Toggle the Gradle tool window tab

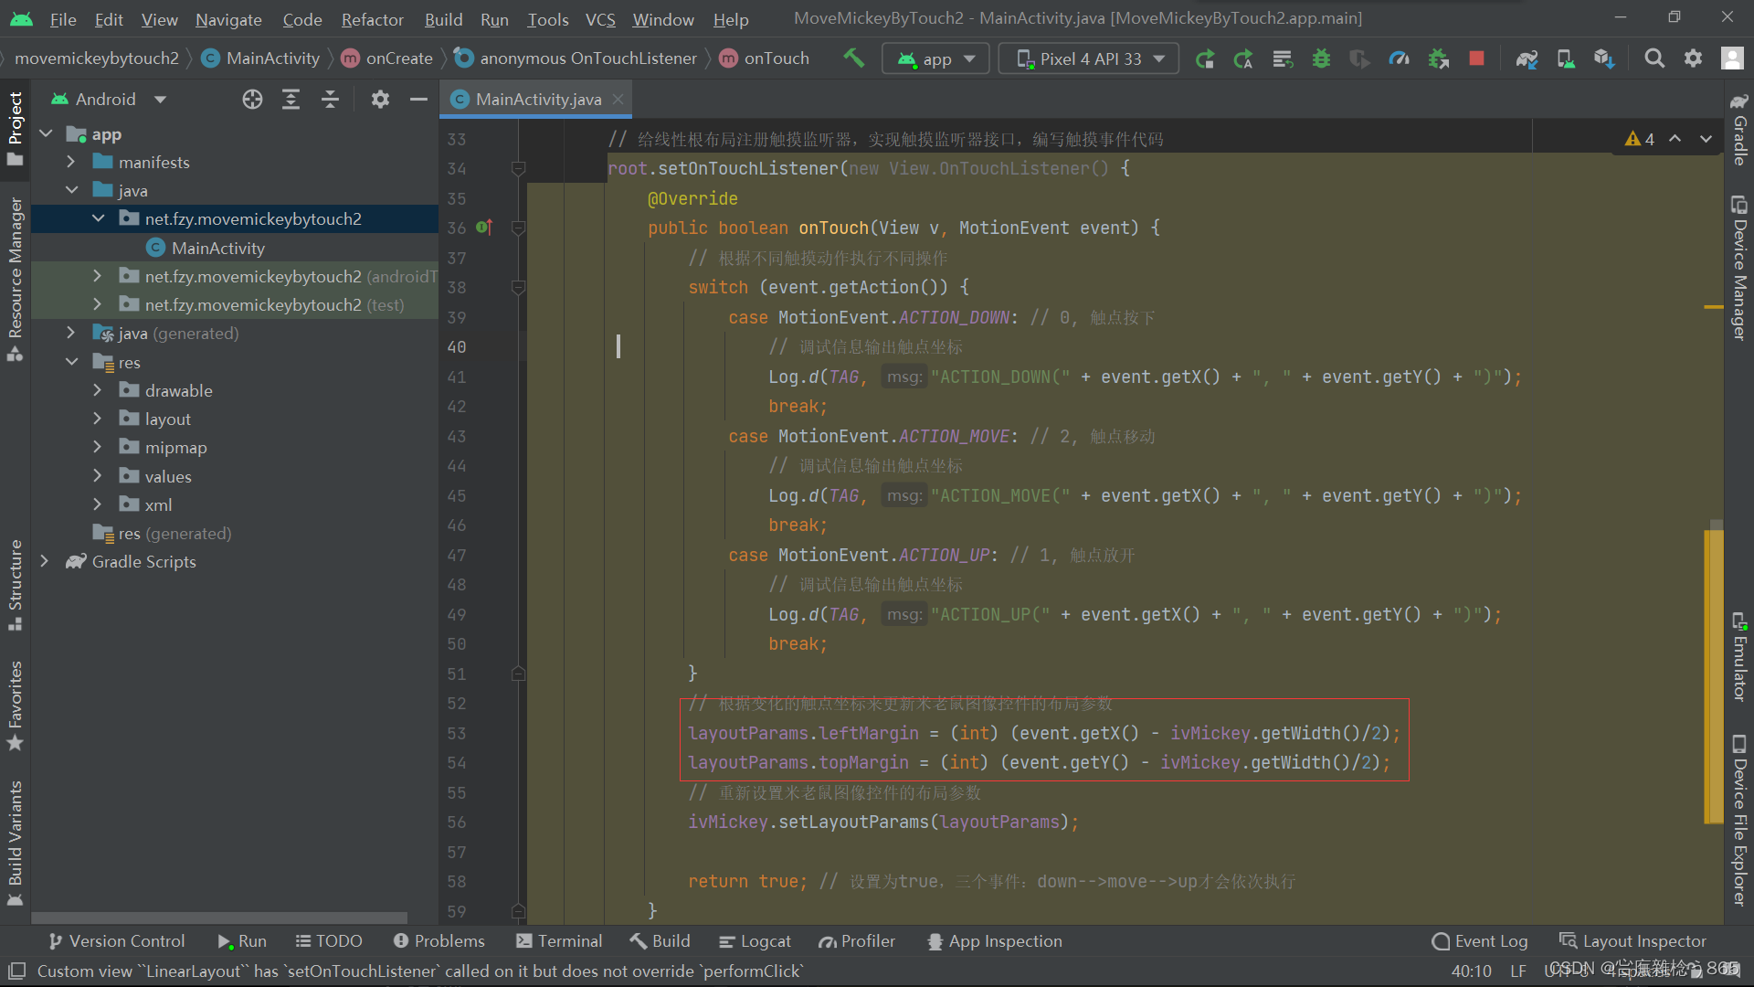1739,128
